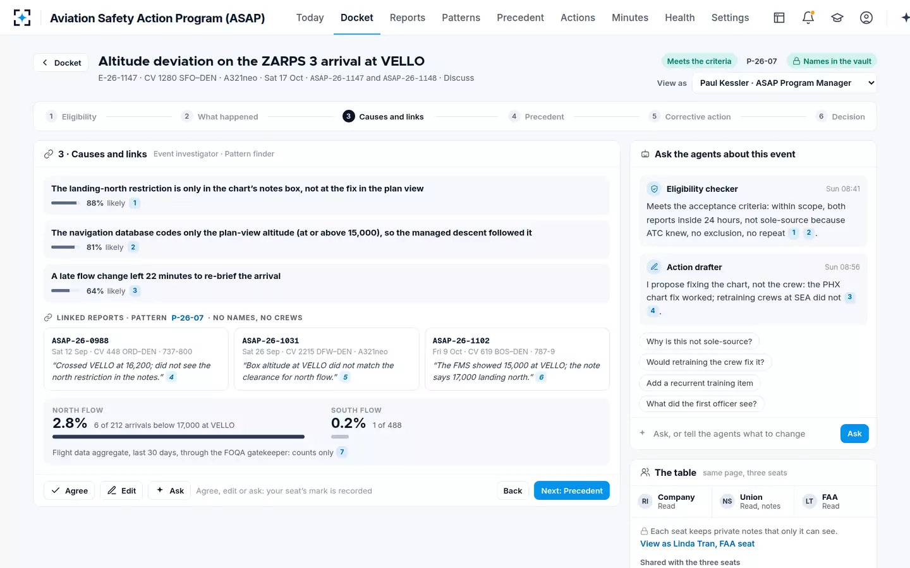Go back to Docket with chevron button
Viewport: 910px width, 568px height.
pos(61,62)
